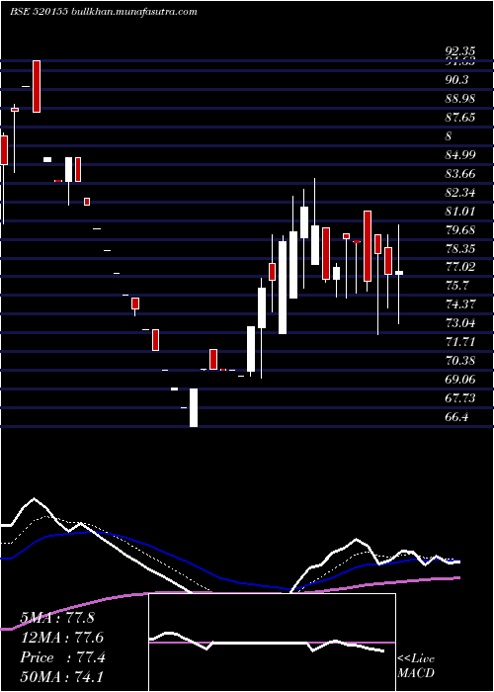Click the lowest white candle touching 66.4

(194, 407)
